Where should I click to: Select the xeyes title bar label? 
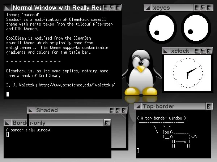pos(161,8)
